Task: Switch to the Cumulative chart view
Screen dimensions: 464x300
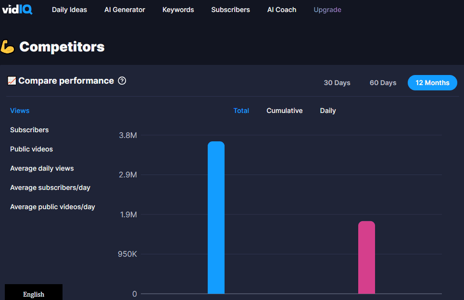Action: coord(284,111)
